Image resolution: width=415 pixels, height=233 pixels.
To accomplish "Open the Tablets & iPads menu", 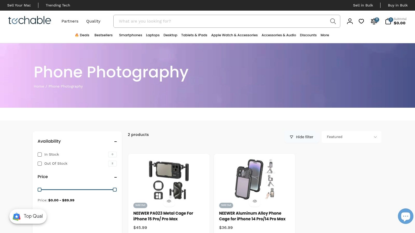I will click(x=194, y=35).
